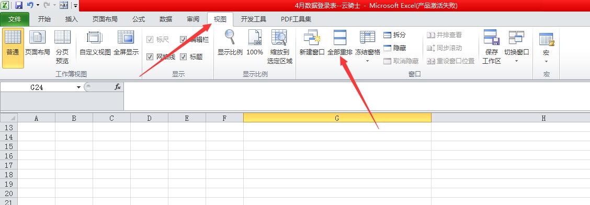Open the Name Box dropdown arrow

tap(78, 87)
